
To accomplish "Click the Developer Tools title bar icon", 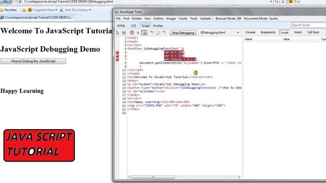I will click(117, 12).
